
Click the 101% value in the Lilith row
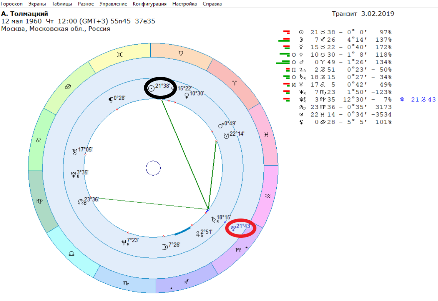pos(384,122)
